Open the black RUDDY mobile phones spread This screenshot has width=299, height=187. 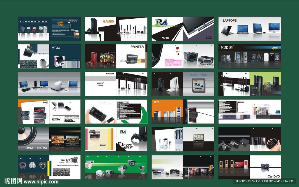(250, 56)
